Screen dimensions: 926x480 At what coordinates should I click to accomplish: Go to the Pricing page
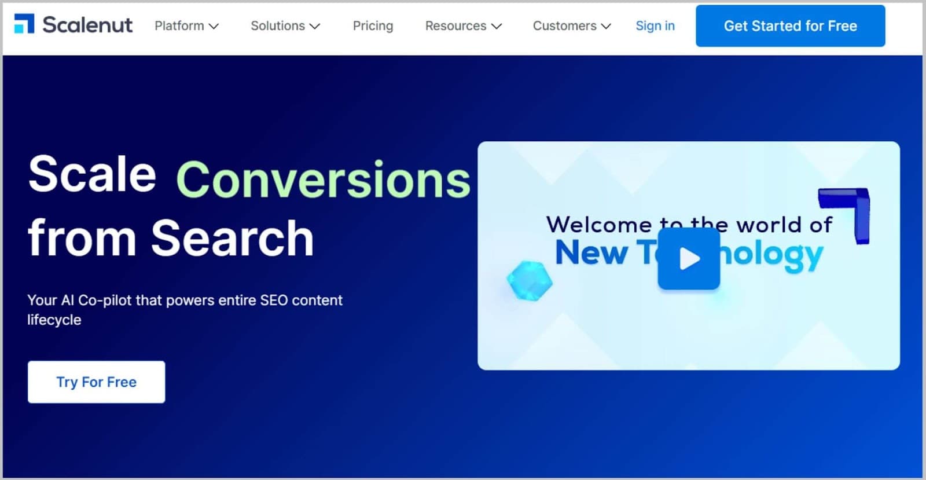click(x=373, y=26)
